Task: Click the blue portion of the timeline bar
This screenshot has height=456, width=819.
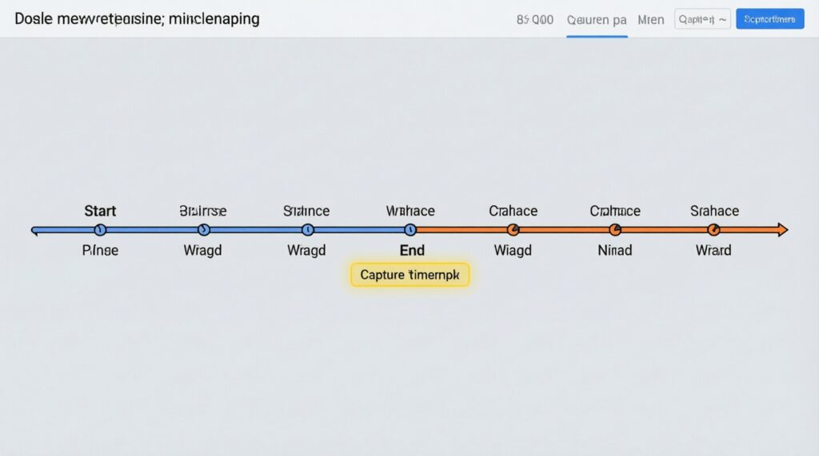Action: [x=256, y=230]
